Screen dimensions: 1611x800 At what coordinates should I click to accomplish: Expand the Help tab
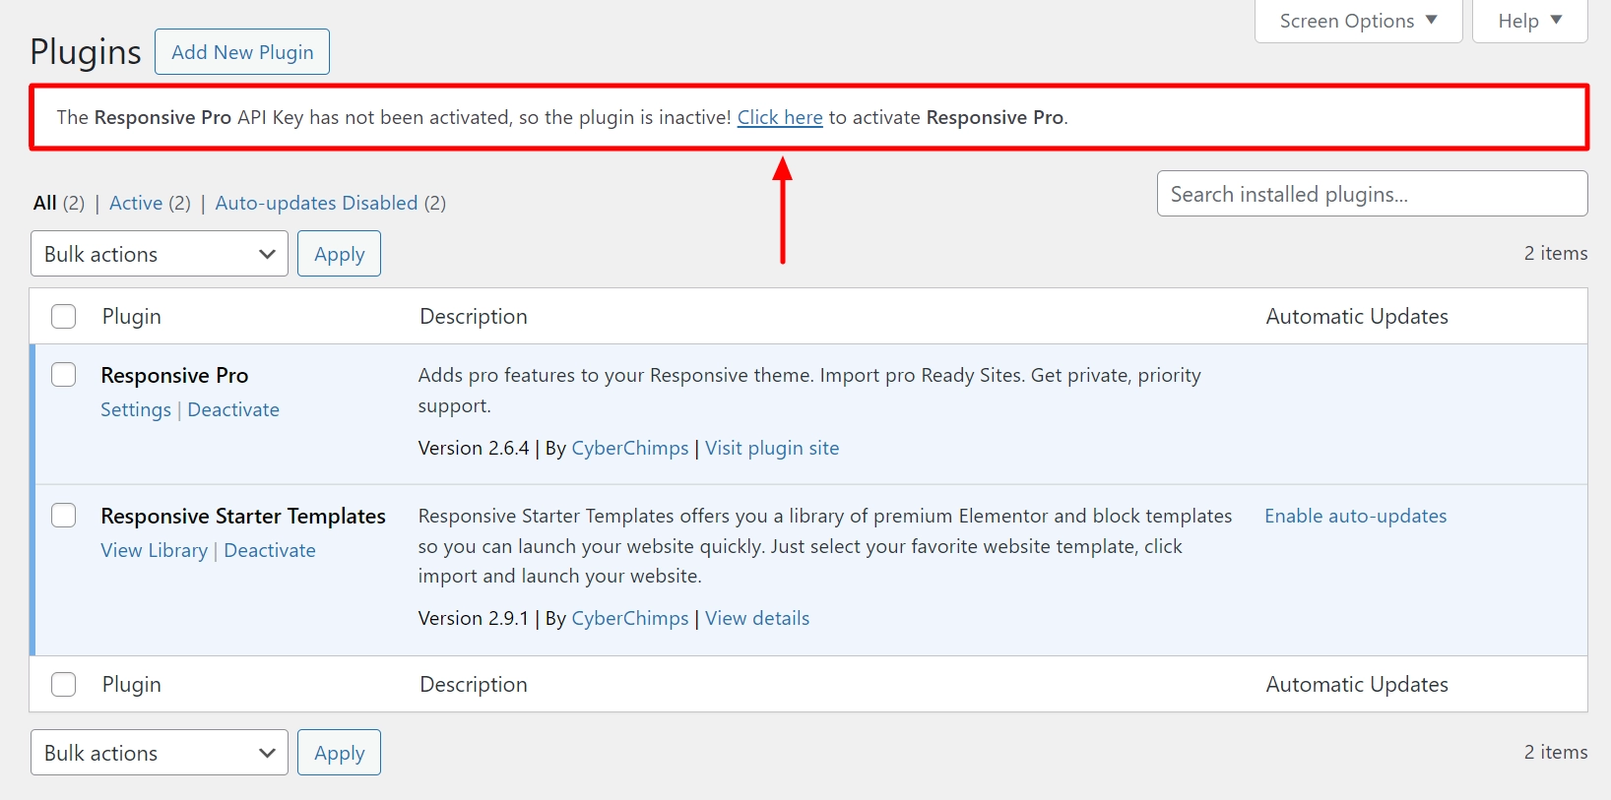tap(1529, 21)
